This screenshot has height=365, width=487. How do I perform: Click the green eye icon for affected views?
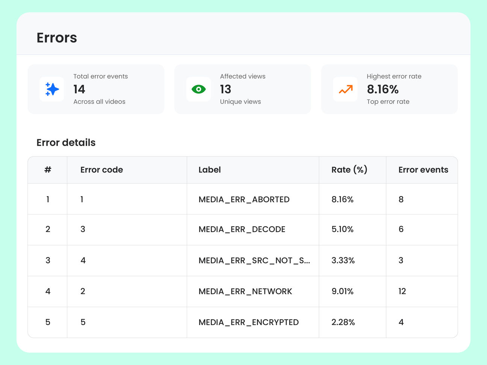(x=198, y=89)
